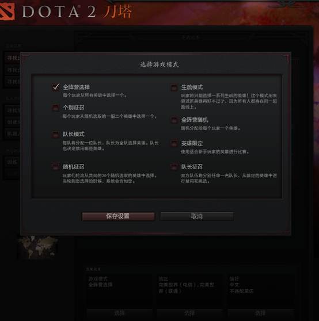Viewport: 319px width, 321px height.
Task: Click the 队长模式 title text
Action: 74,134
